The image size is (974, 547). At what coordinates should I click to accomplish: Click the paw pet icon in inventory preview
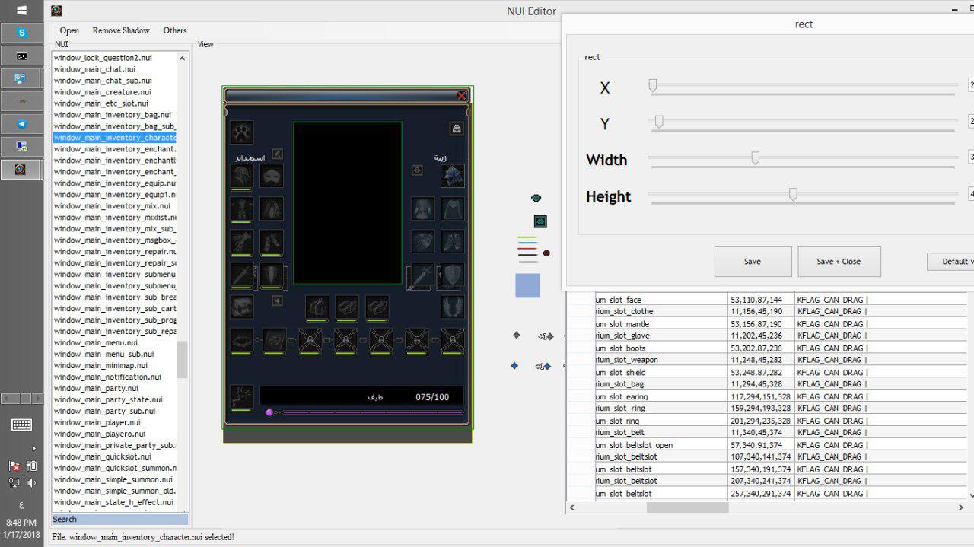242,132
